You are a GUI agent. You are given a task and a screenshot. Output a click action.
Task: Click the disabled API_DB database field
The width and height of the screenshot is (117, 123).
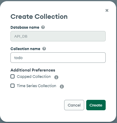tap(58, 36)
